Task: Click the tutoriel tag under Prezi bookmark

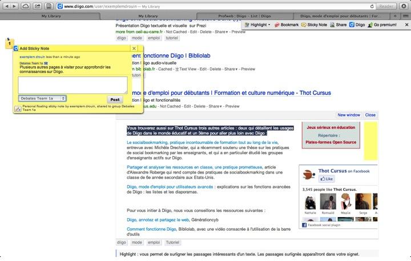Action: coord(172,38)
